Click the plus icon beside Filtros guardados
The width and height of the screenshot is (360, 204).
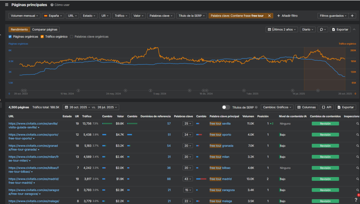click(353, 16)
